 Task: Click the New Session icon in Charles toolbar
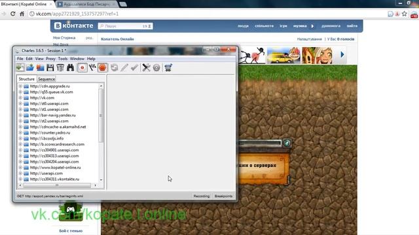[x=20, y=68]
